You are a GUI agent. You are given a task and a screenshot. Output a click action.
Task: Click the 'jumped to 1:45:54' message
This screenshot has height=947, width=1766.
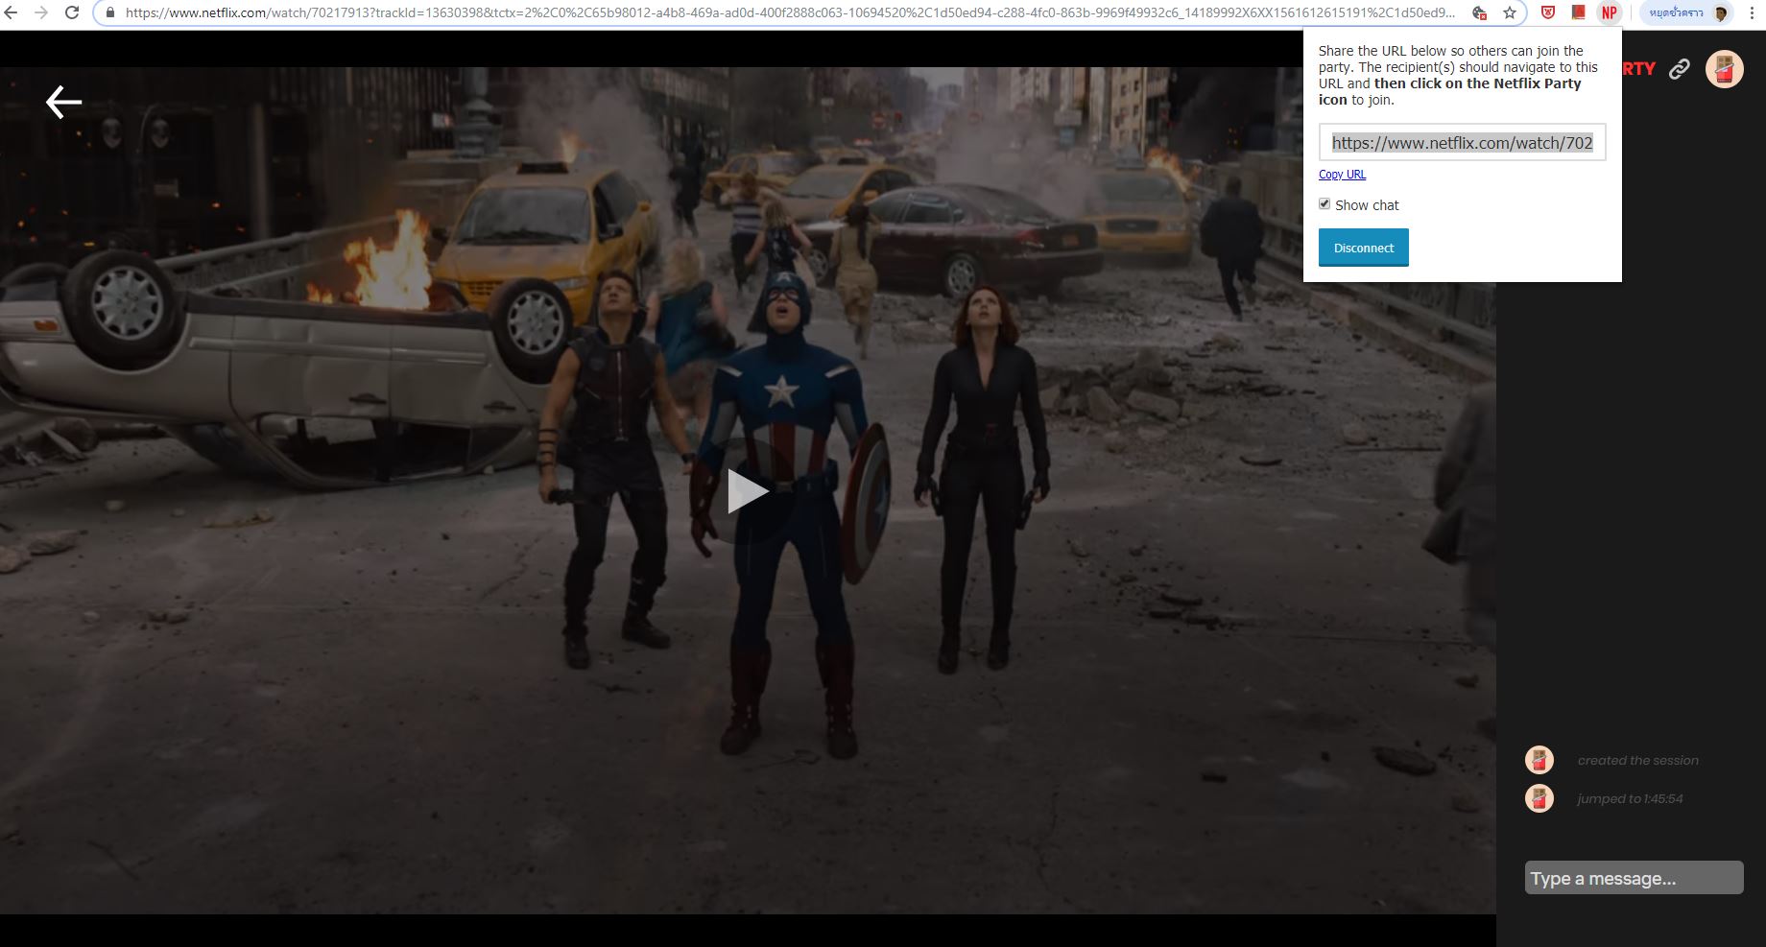click(1630, 799)
